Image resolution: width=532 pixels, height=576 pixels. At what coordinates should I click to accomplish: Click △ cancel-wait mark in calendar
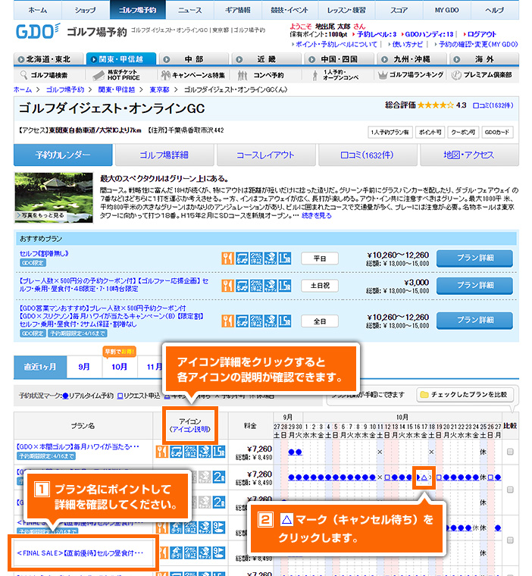424,477
